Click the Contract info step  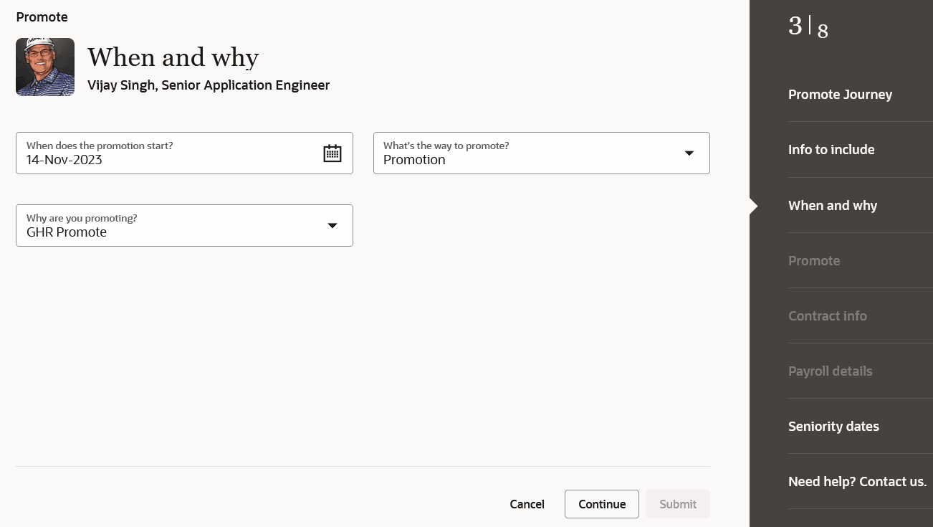click(x=828, y=315)
